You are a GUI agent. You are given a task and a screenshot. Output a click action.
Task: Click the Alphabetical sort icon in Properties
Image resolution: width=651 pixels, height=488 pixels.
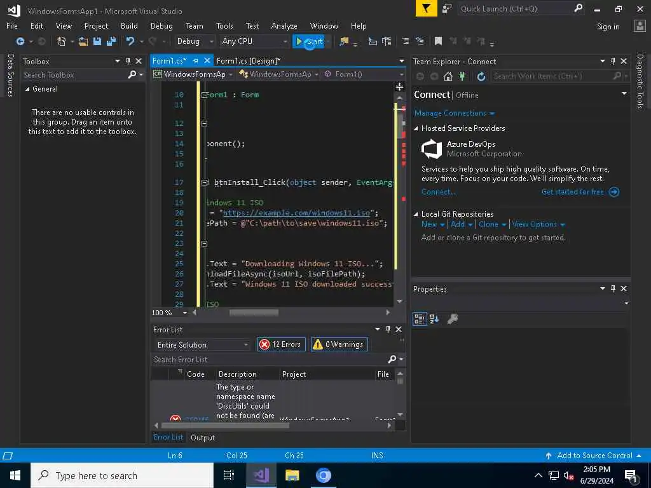pyautogui.click(x=434, y=319)
